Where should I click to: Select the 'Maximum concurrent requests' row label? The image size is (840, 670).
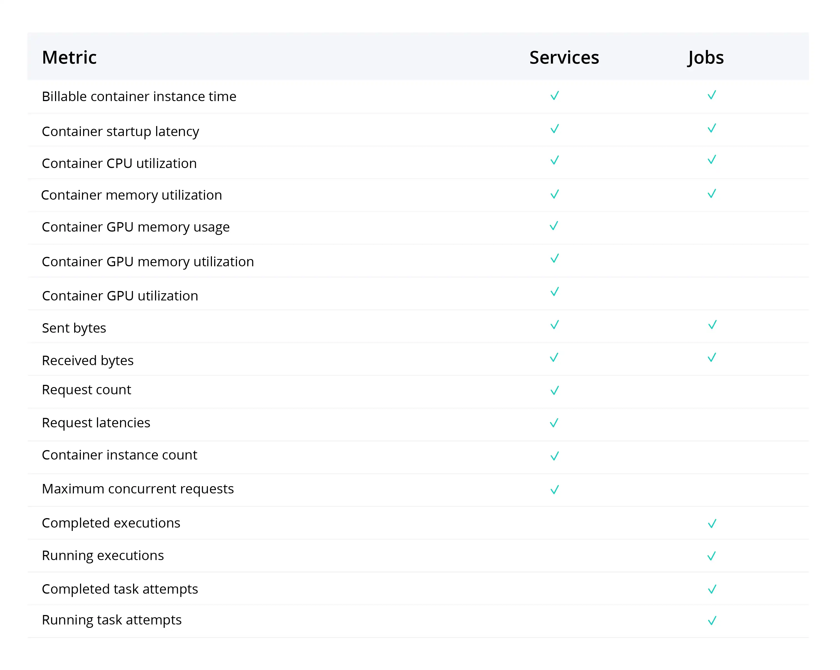click(x=138, y=489)
